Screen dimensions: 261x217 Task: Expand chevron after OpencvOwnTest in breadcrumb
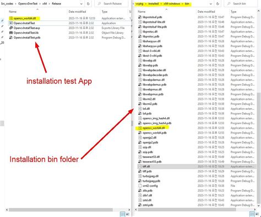[x=40, y=3]
